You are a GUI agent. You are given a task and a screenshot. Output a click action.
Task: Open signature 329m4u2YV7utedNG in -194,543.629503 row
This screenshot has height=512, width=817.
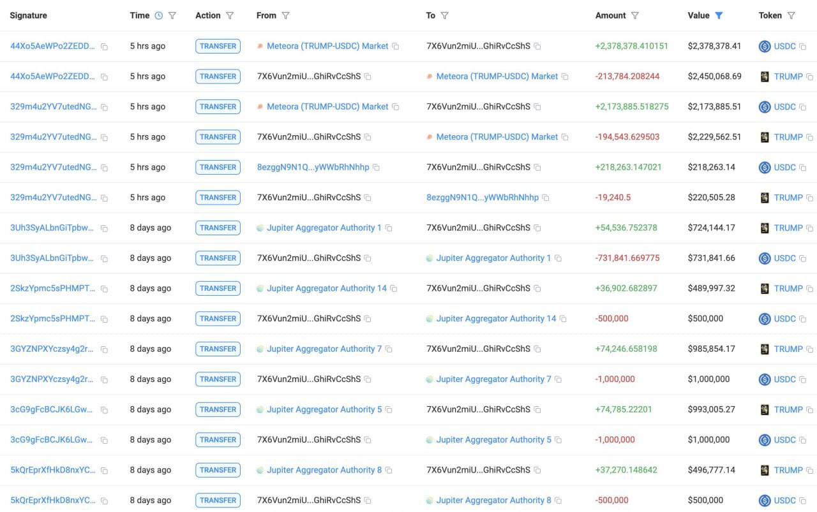coord(54,136)
